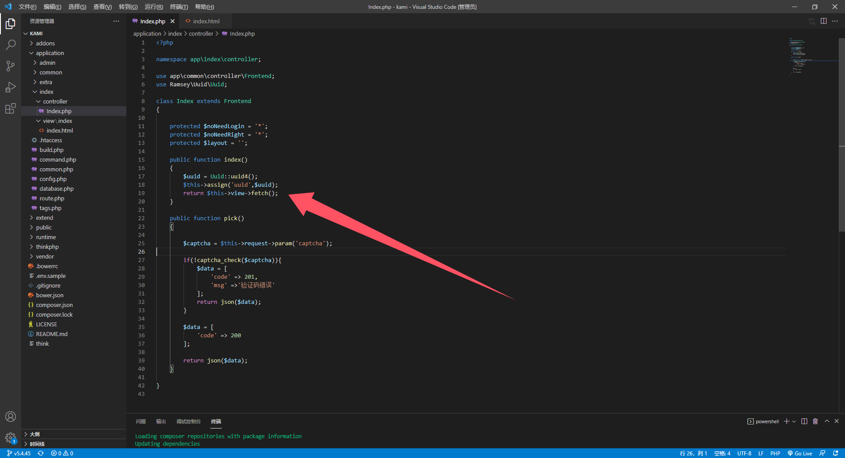Expand the addons folder
The image size is (845, 458).
pos(45,43)
